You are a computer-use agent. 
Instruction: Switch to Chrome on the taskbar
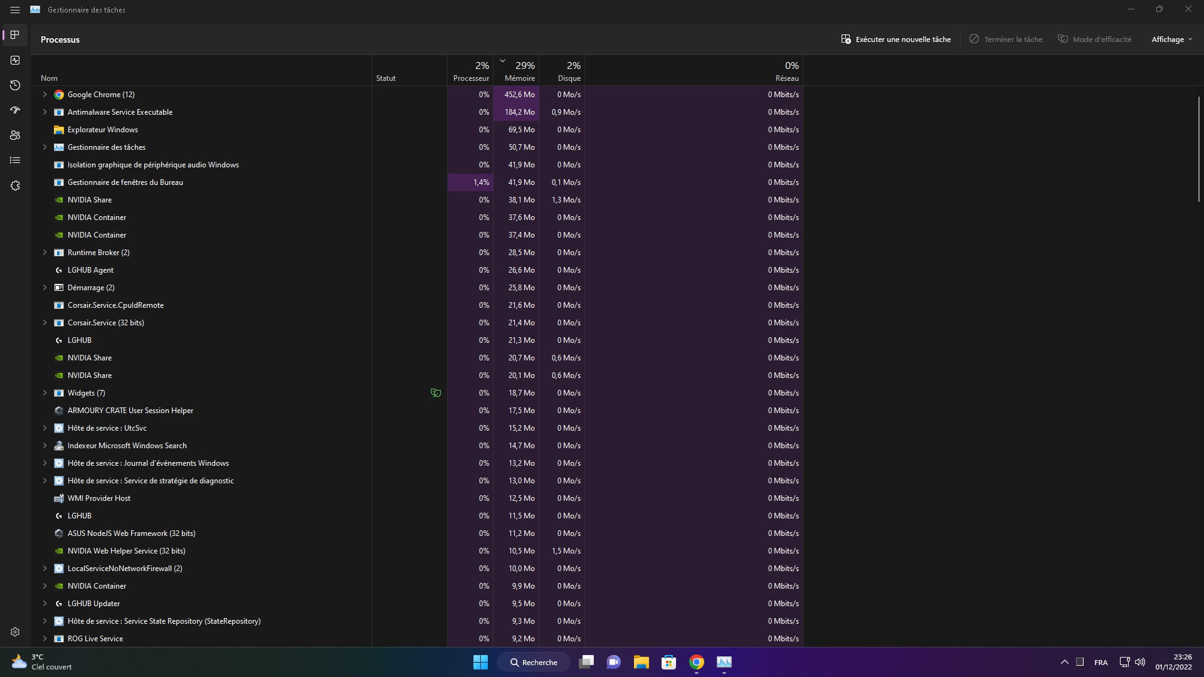[x=697, y=662]
